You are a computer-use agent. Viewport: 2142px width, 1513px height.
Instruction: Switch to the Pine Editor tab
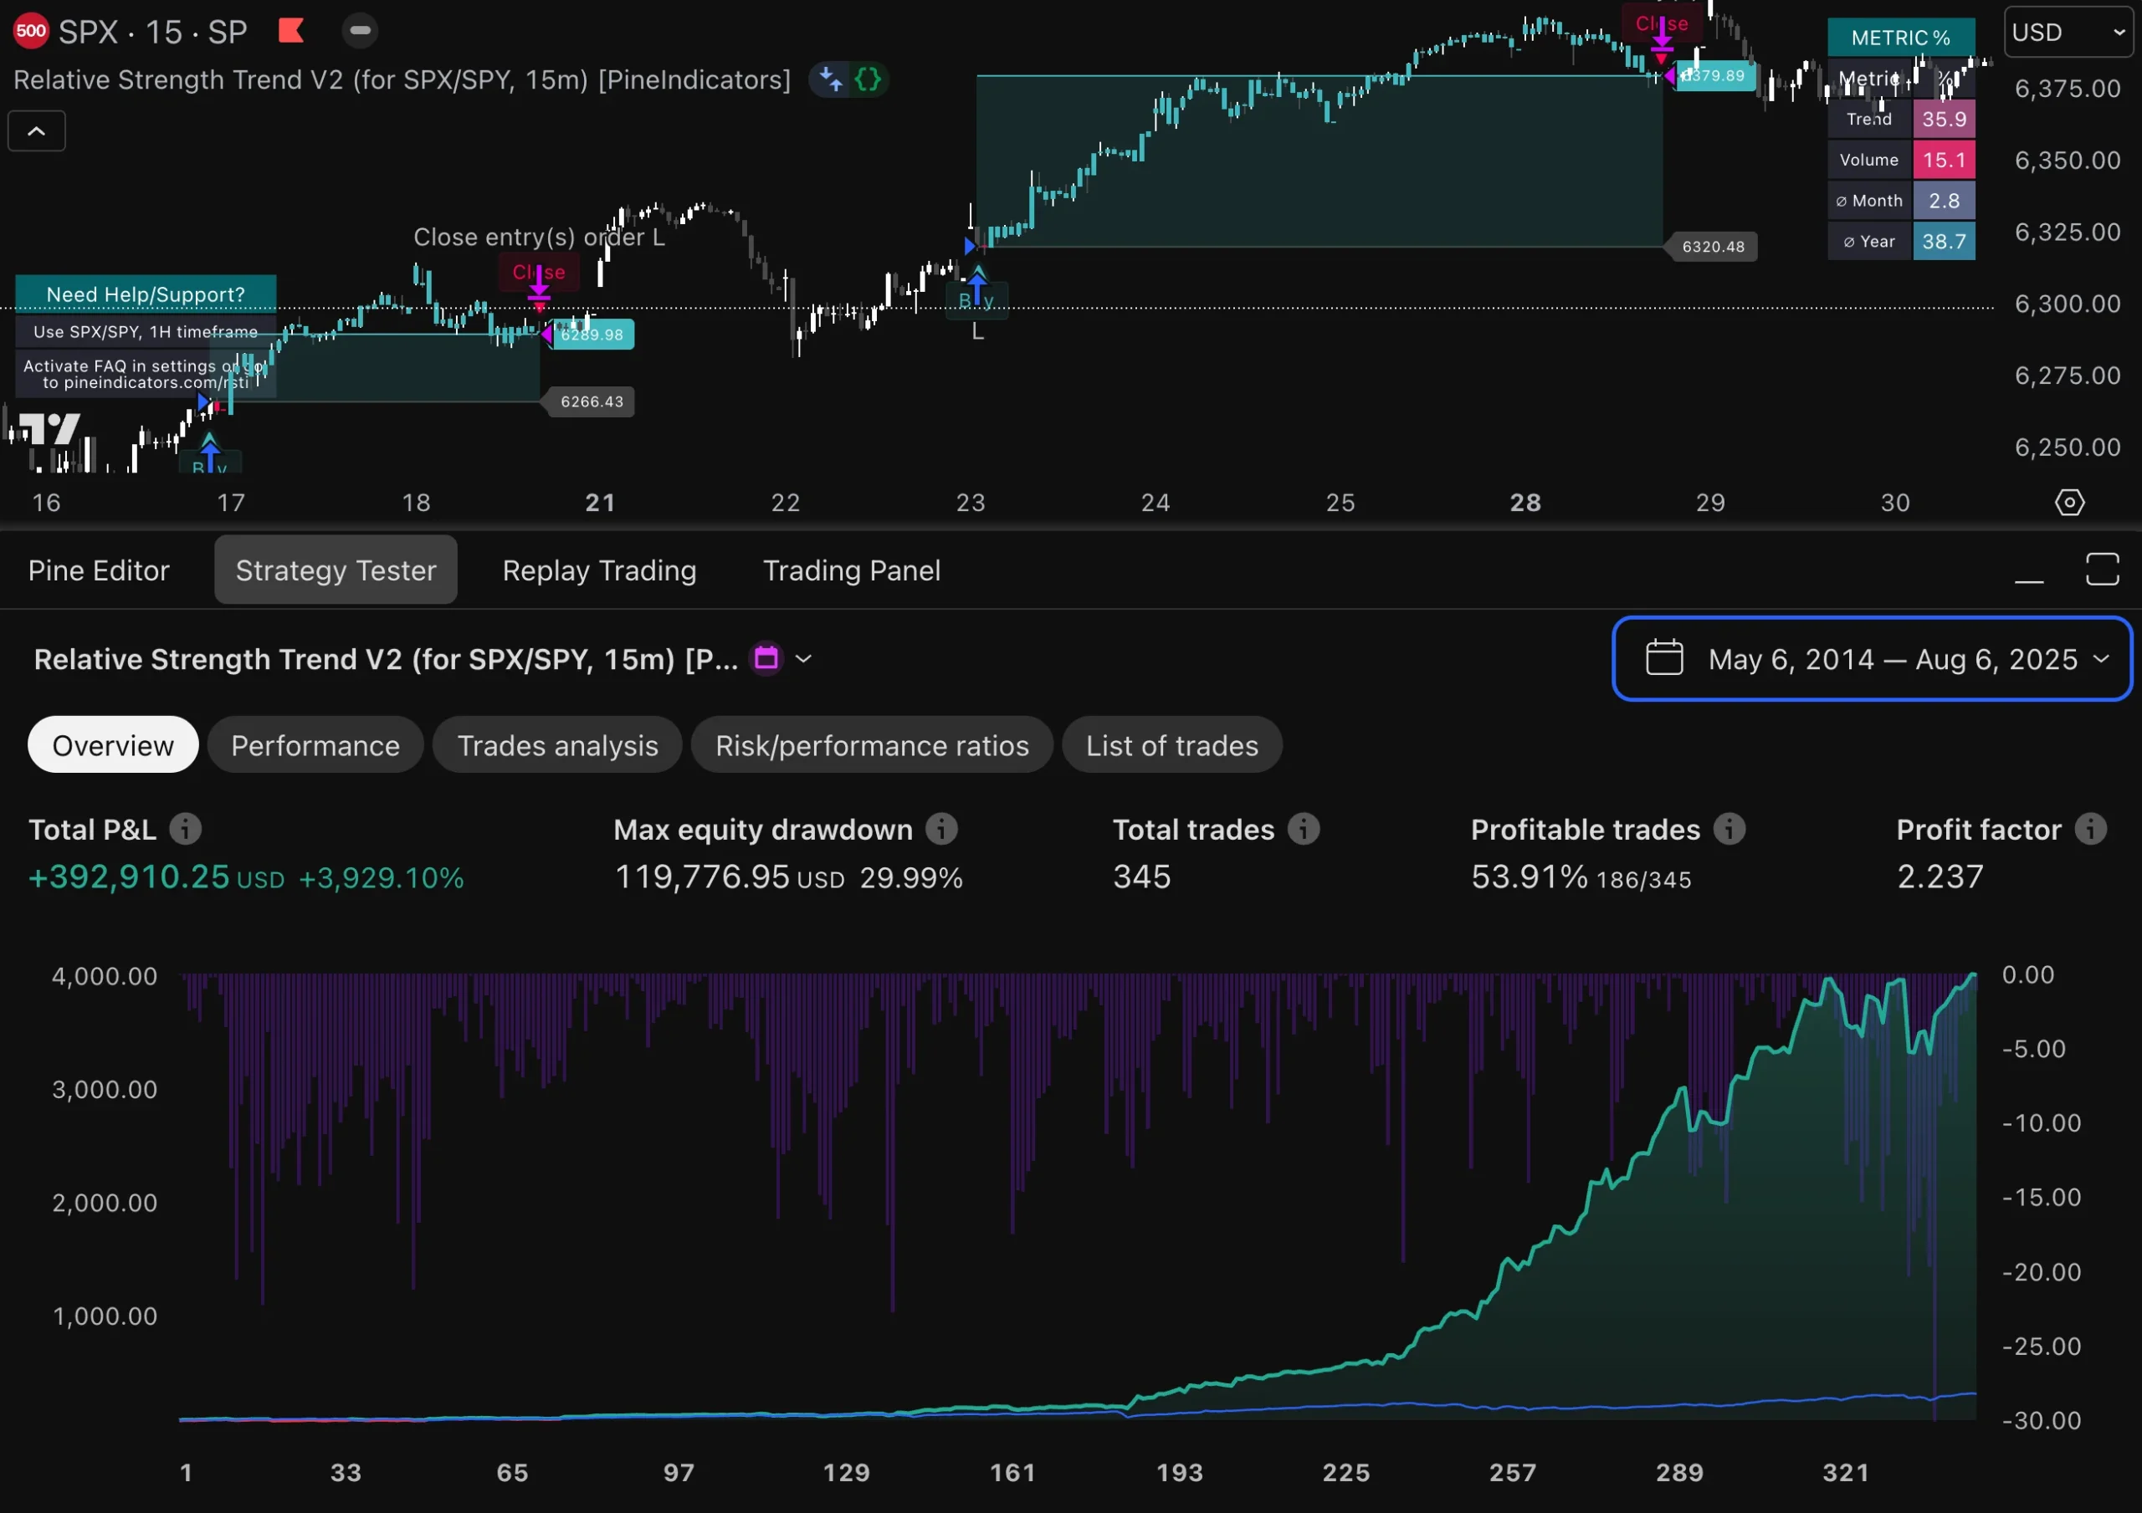99,570
